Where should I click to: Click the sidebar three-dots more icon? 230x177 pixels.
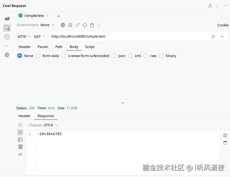pyautogui.click(x=7, y=46)
